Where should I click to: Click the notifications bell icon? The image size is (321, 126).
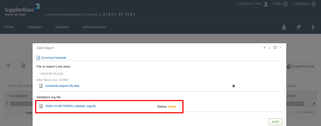(x=284, y=27)
